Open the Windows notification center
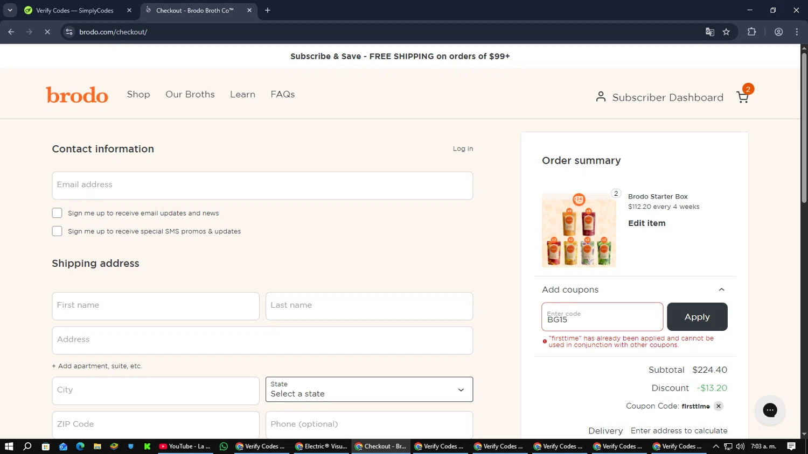 click(791, 446)
